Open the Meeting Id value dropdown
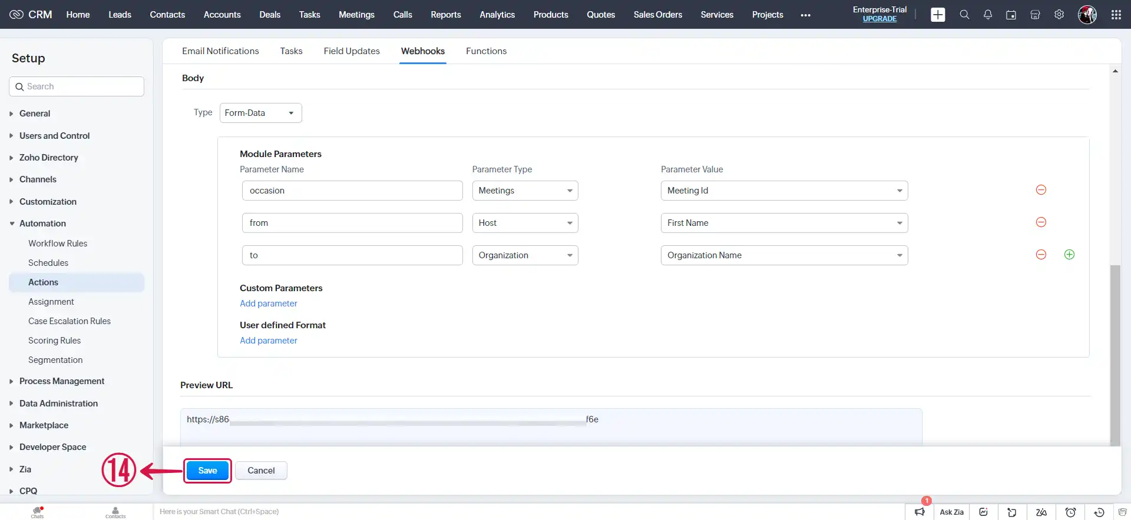This screenshot has height=520, width=1131. click(x=784, y=191)
